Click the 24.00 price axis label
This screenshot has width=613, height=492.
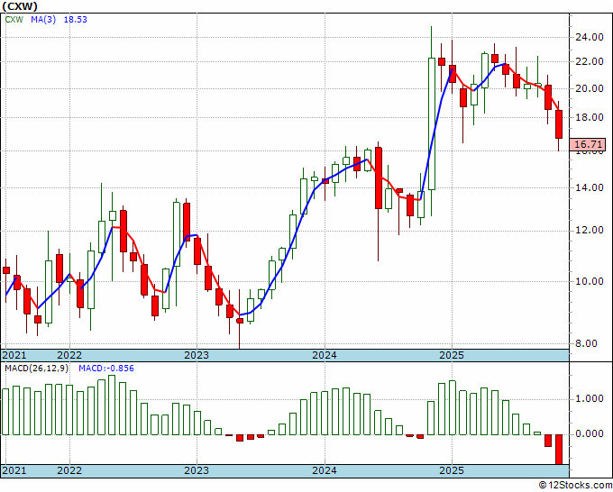[590, 38]
